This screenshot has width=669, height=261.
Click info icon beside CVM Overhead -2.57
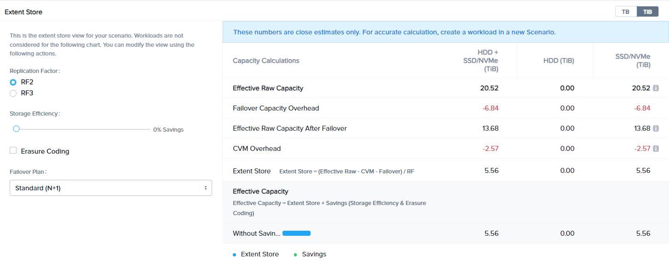[656, 149]
